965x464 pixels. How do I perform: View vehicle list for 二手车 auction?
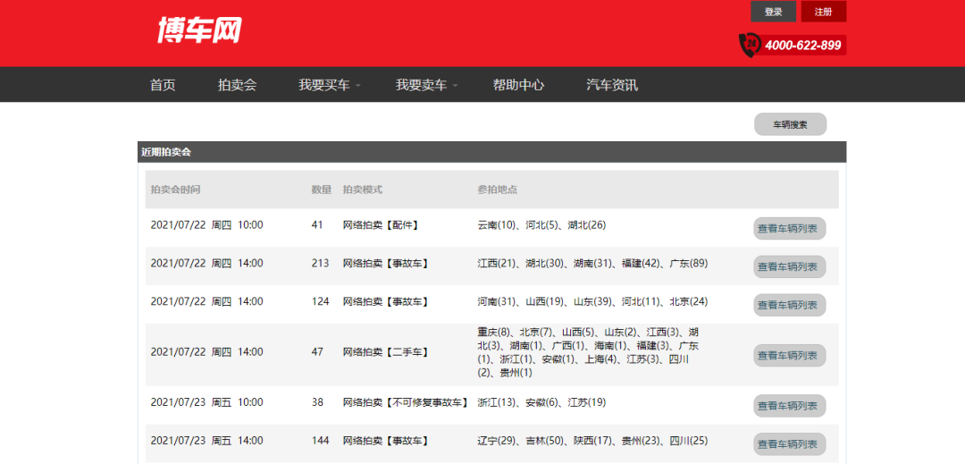click(x=789, y=355)
